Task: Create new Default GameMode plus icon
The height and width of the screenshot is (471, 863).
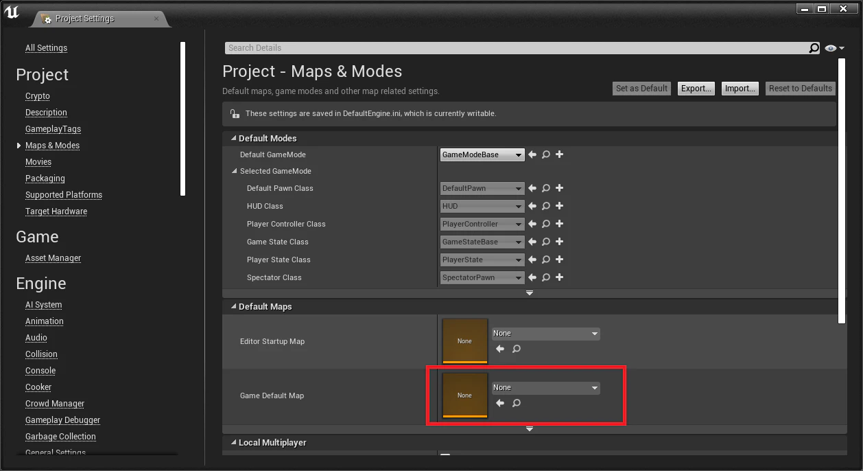Action: 560,154
